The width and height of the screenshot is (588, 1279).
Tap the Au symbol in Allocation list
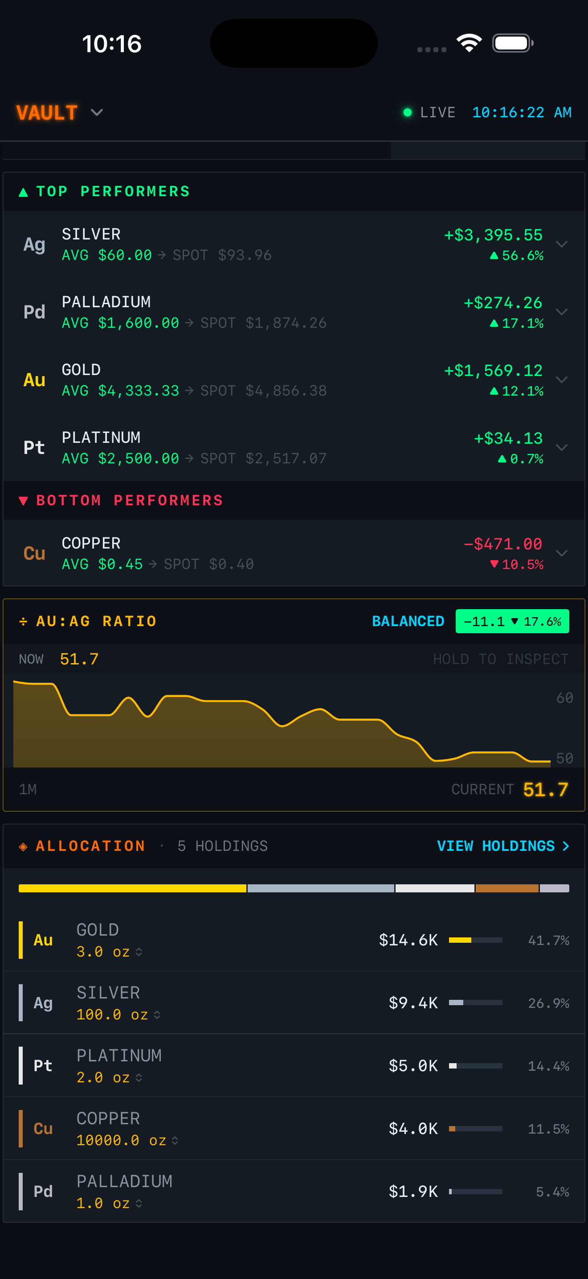43,940
